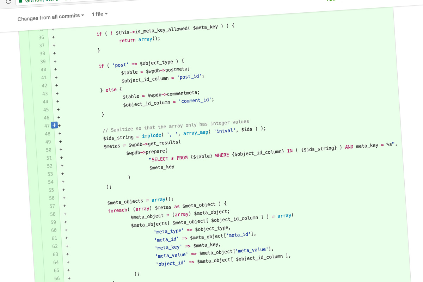Select line number 40 in the diff
423x282 pixels.
point(43,69)
